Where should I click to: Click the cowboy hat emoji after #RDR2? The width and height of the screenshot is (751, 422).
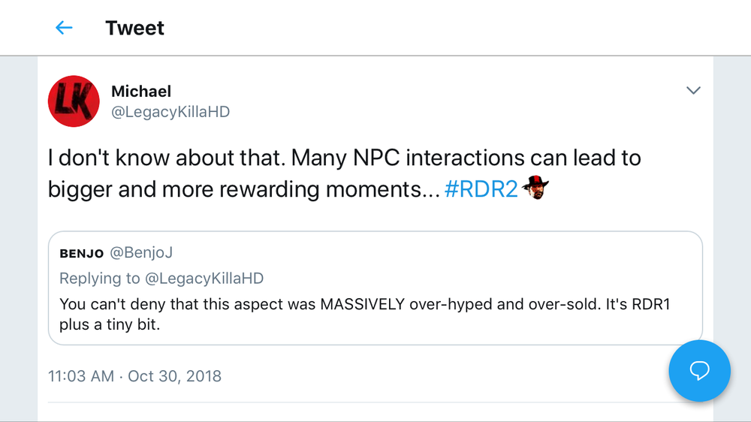pos(535,188)
